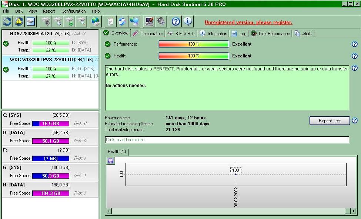Select the HDS728080PLAT20 disk entry
Image resolution: width=361 pixels, height=219 pixels.
coord(50,42)
